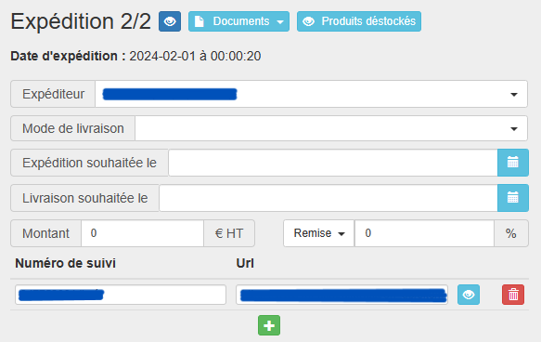Open the Remise type dropdown
This screenshot has height=342, width=541.
tap(319, 233)
